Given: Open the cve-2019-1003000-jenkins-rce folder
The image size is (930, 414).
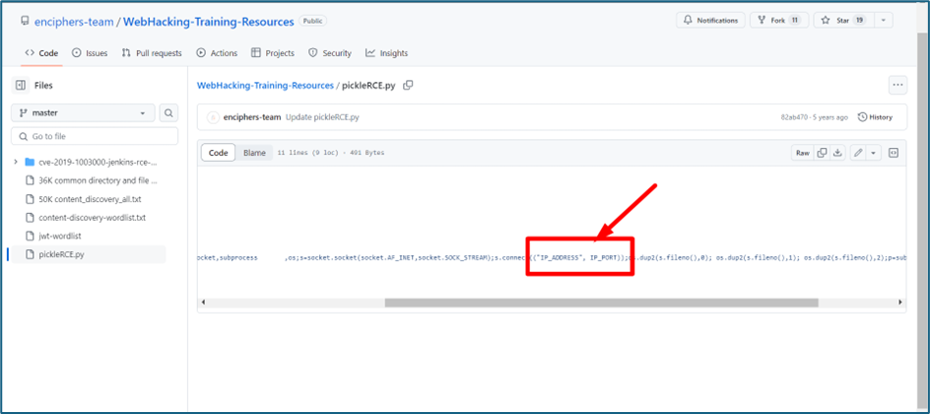Looking at the screenshot, I should (98, 162).
